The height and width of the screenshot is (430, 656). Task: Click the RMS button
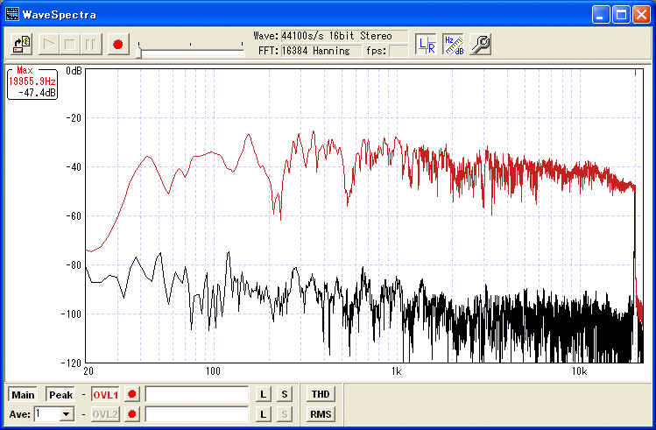[320, 414]
